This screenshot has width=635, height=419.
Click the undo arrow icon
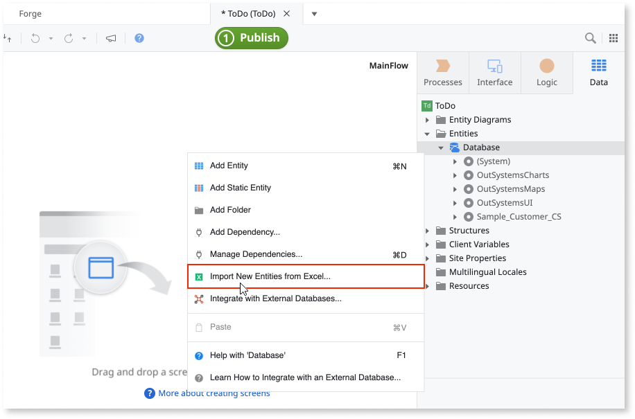35,38
